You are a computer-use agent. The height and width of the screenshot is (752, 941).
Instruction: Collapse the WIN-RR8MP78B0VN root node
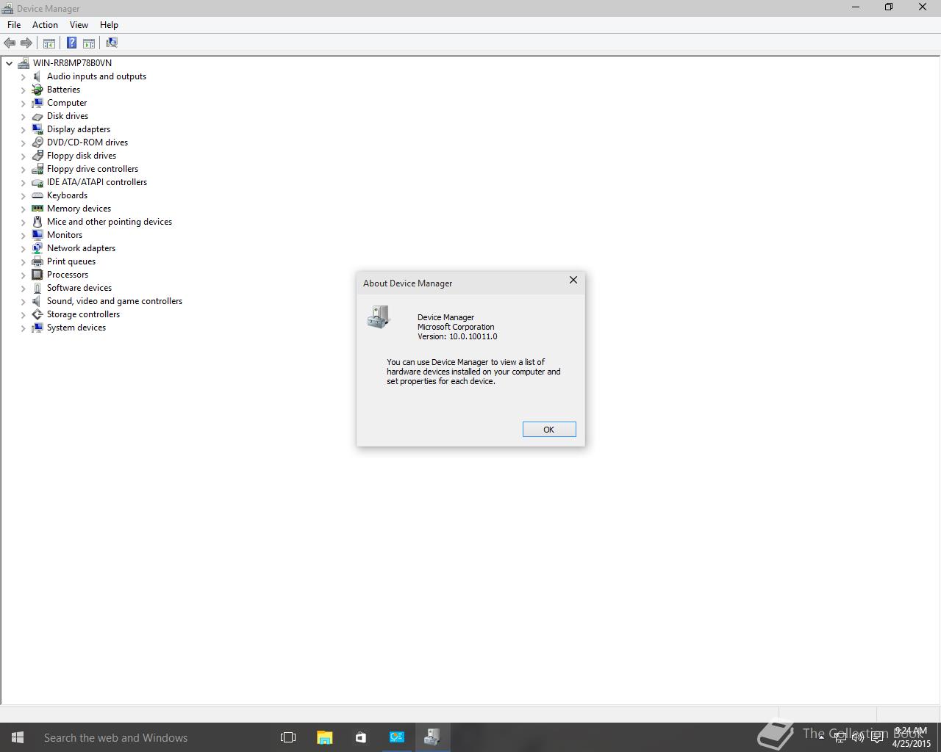click(x=9, y=63)
